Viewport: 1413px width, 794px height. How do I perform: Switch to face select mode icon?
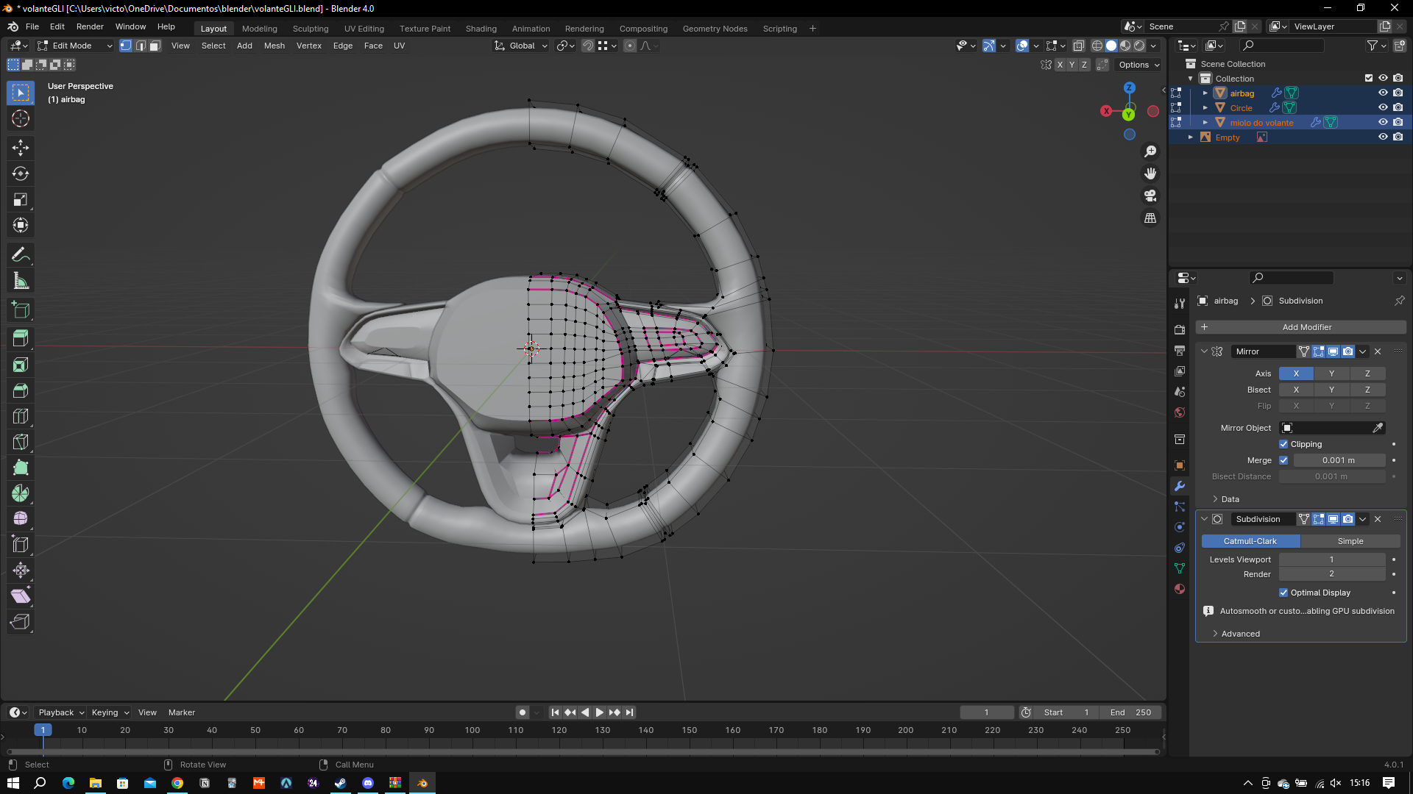click(x=155, y=46)
